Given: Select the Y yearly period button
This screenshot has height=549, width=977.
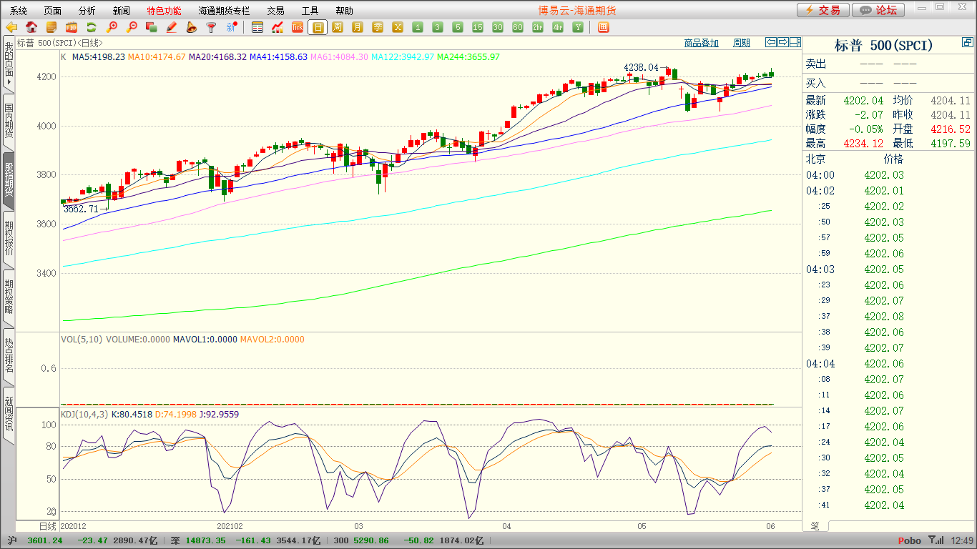Looking at the screenshot, I should point(578,27).
